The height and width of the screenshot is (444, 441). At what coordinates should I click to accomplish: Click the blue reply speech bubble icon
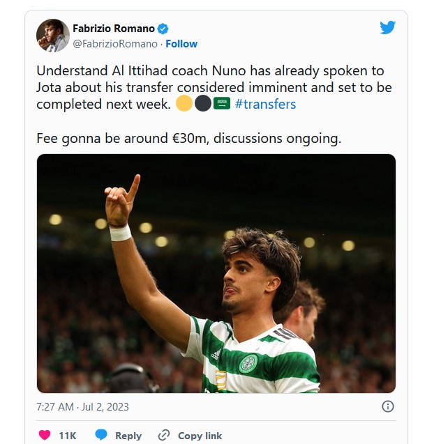tap(101, 435)
